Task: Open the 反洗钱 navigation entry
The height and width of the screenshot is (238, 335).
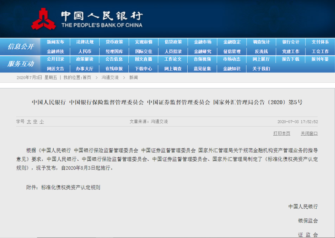Action: [x=261, y=51]
